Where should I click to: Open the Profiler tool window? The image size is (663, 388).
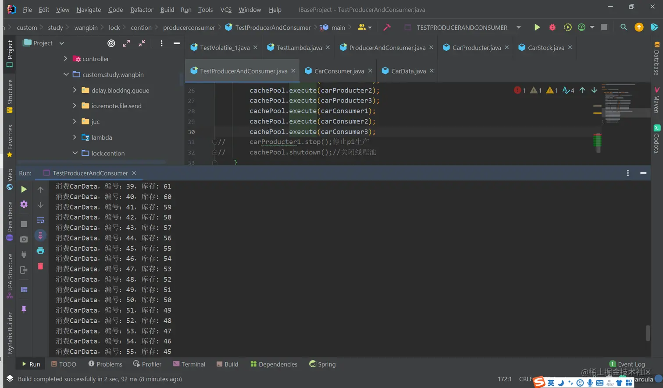coord(147,364)
